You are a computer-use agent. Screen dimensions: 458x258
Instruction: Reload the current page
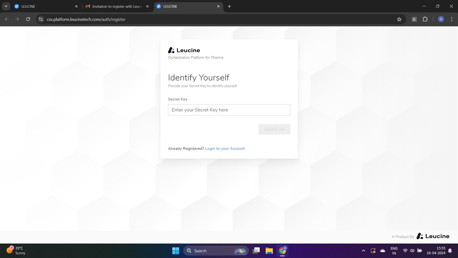pos(28,19)
